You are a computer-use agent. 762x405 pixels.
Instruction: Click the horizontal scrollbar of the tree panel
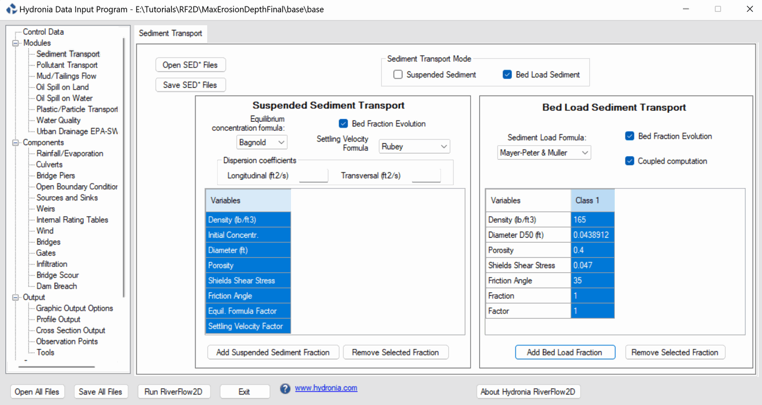56,367
